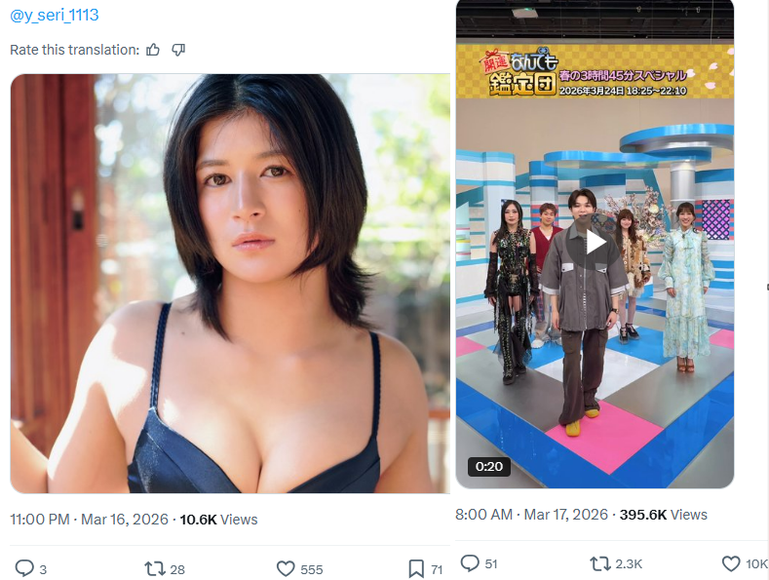Screen dimensions: 769x580
Task: Play the 0:20 video
Action: 595,243
